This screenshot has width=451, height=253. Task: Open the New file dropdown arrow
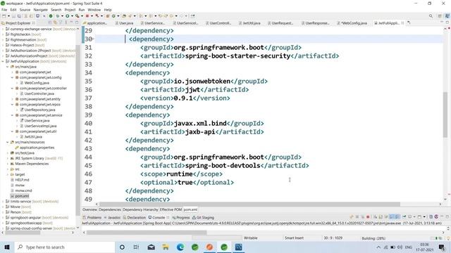click(8, 16)
